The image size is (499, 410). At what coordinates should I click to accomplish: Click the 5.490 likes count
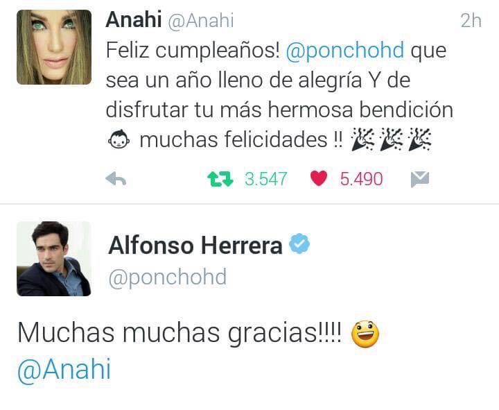[x=362, y=179]
